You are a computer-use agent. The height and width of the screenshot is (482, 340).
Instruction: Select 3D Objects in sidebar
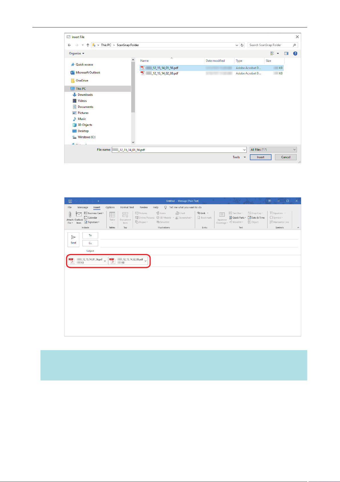click(82, 125)
